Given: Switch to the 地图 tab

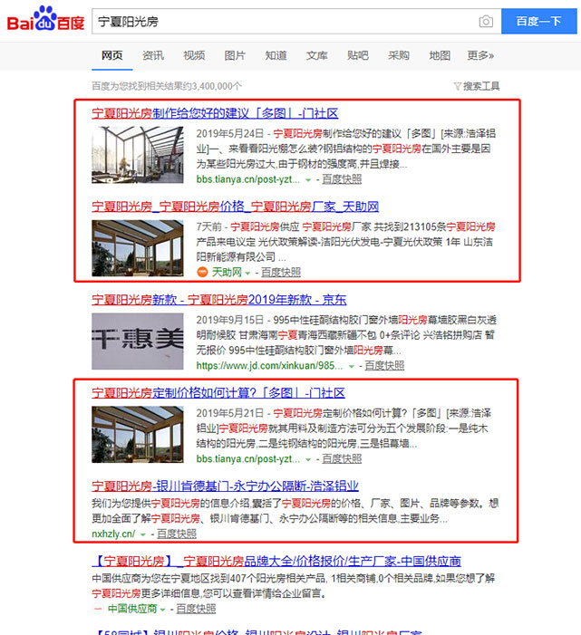Looking at the screenshot, I should point(440,55).
